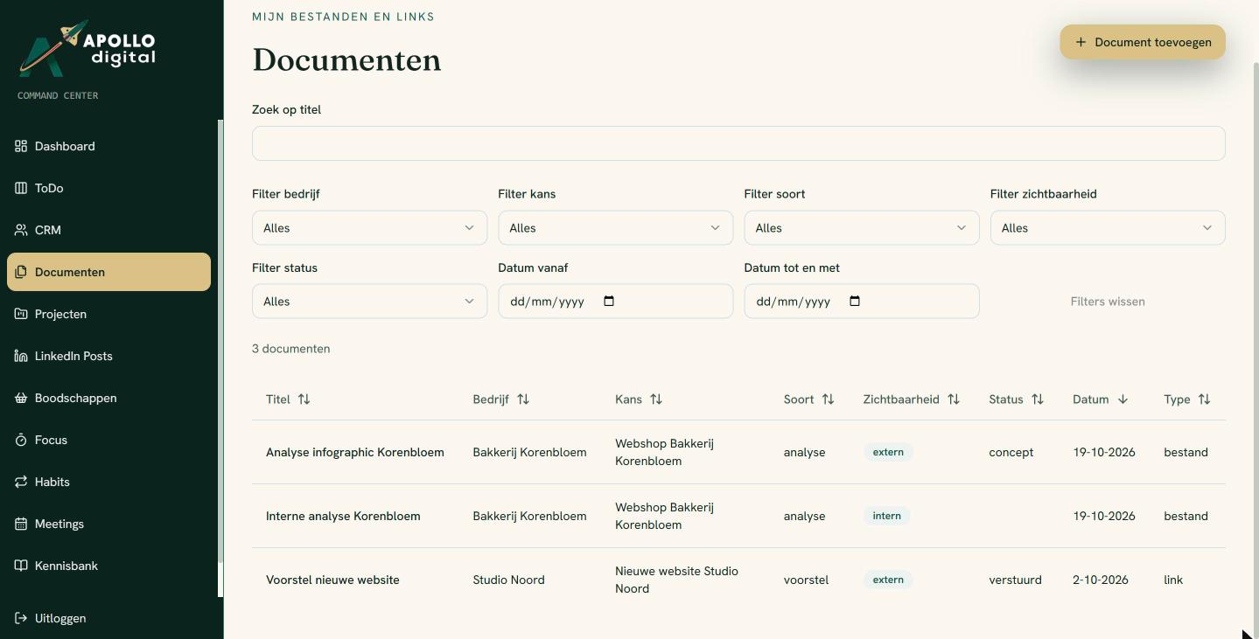
Task: Toggle Datum descending sort arrow
Action: (x=1123, y=399)
